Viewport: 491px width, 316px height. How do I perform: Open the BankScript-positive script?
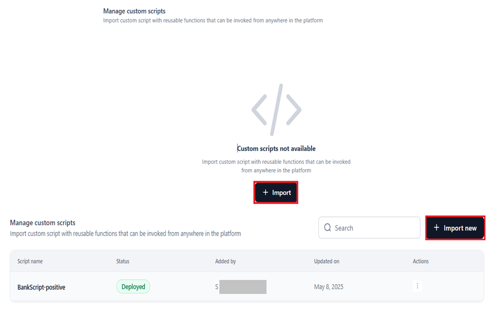pyautogui.click(x=41, y=287)
